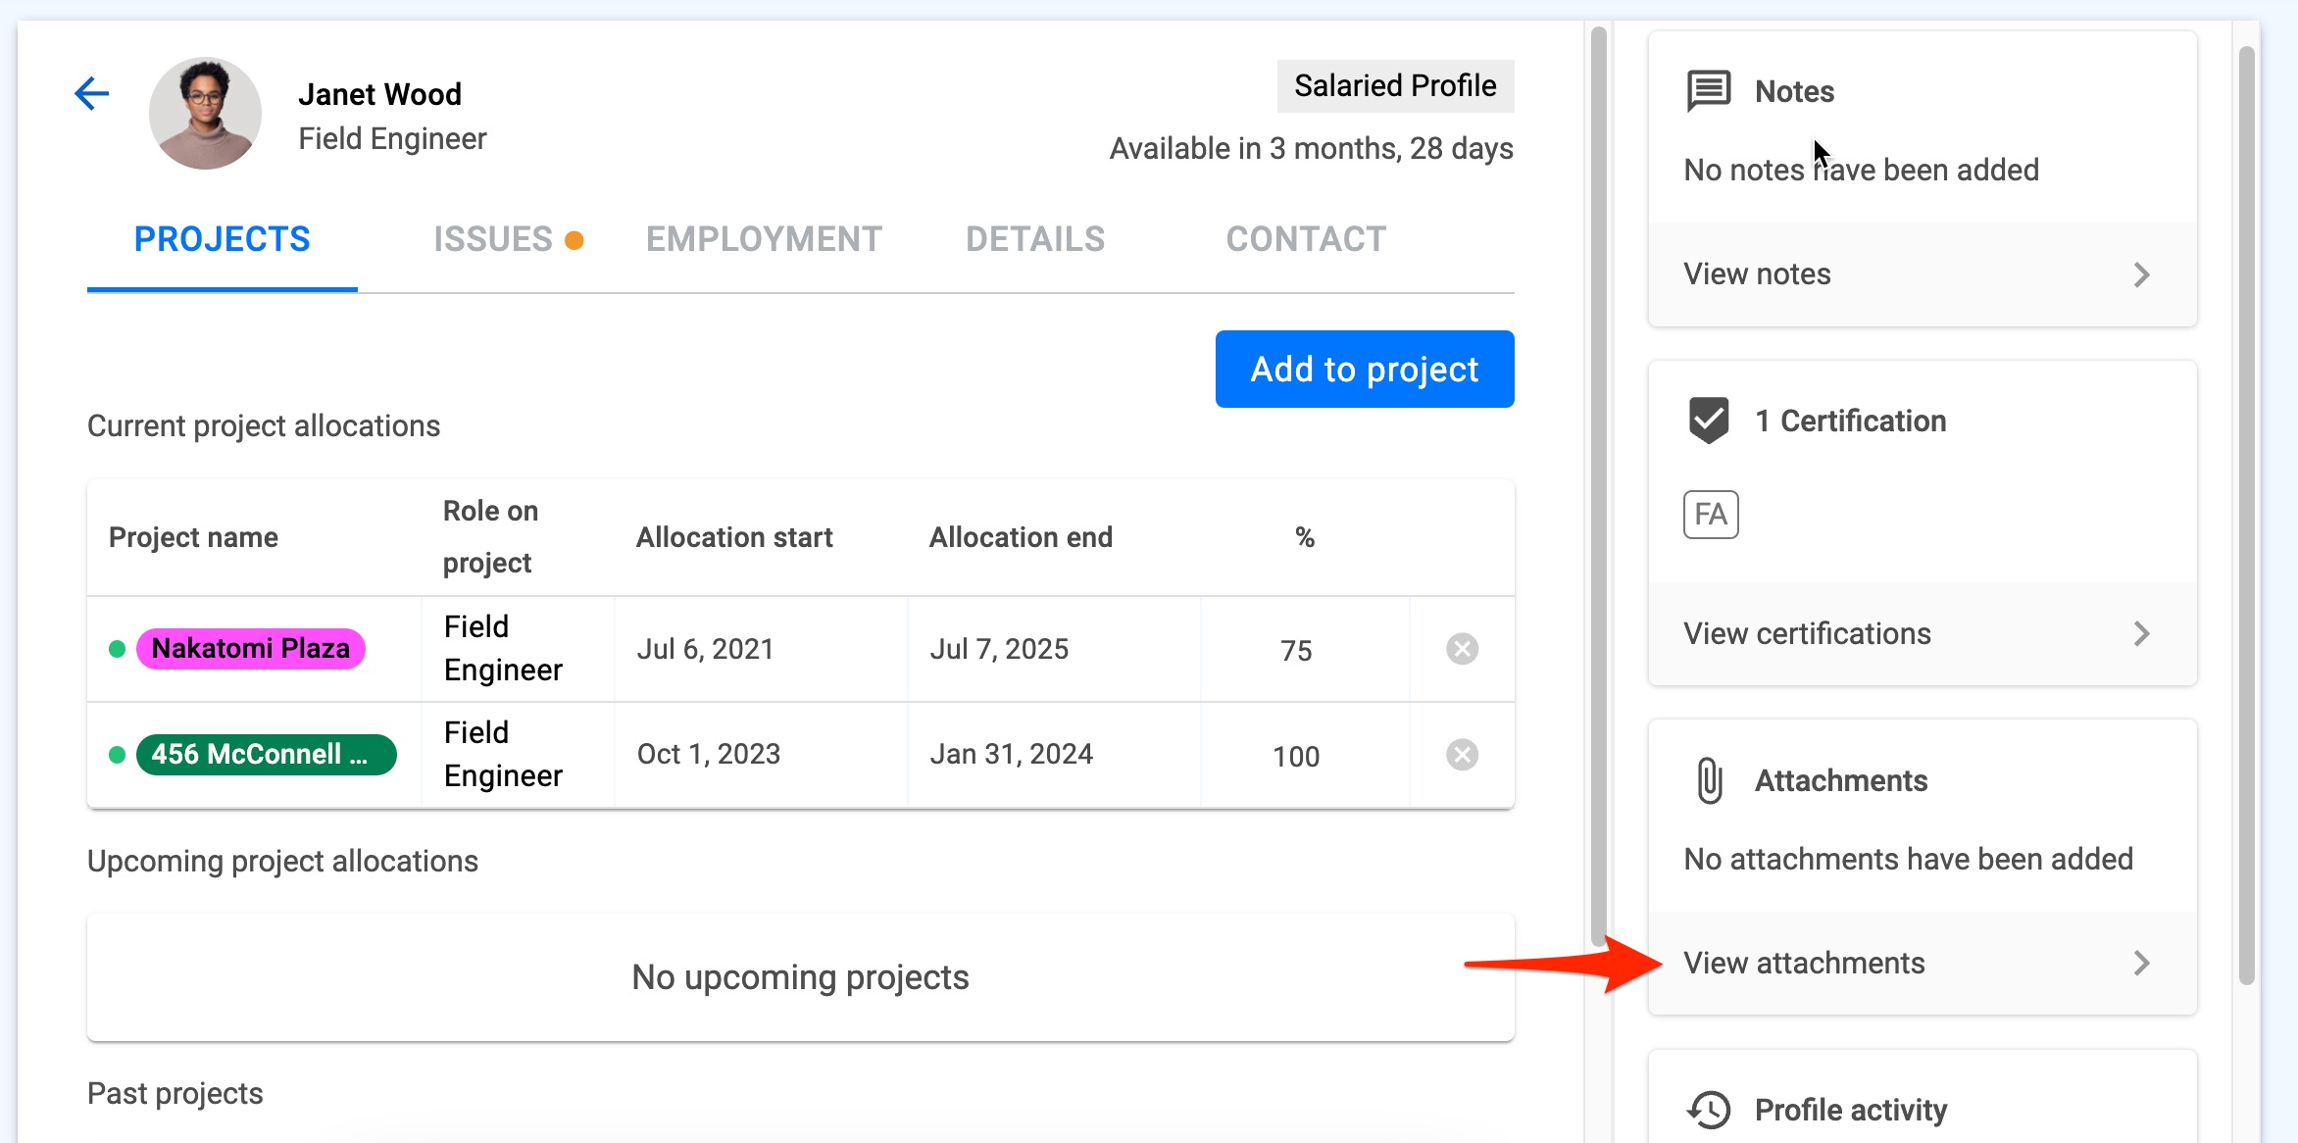Remove the 456 McConnell allocation
Image resolution: width=2298 pixels, height=1143 pixels.
point(1462,755)
